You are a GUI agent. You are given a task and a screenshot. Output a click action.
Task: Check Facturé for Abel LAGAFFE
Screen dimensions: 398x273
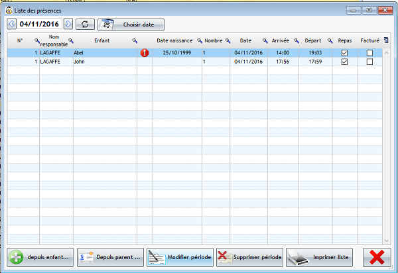point(369,52)
